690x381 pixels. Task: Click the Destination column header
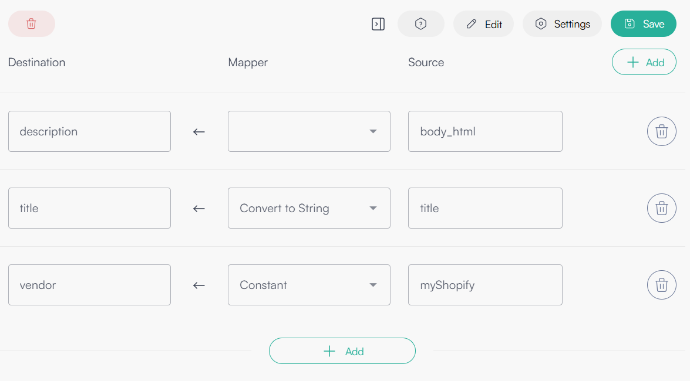point(37,62)
